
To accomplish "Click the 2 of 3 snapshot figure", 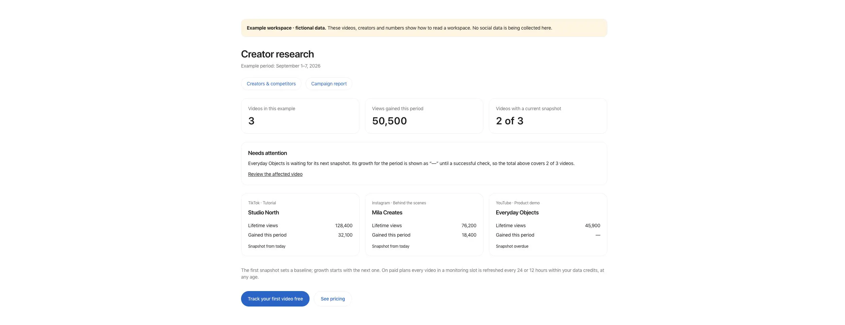I will 509,121.
